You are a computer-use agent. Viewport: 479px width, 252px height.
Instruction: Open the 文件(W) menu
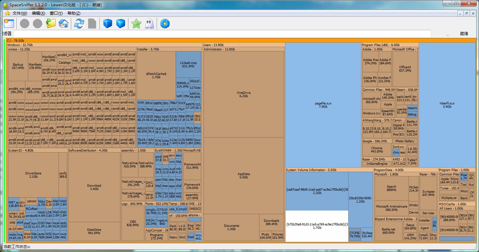(20, 13)
